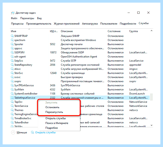163x147 pixels.
Task: Click the stisvc service gear icon
Action: tap(12, 69)
